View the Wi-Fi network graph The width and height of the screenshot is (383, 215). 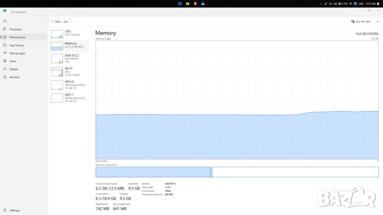[57, 72]
